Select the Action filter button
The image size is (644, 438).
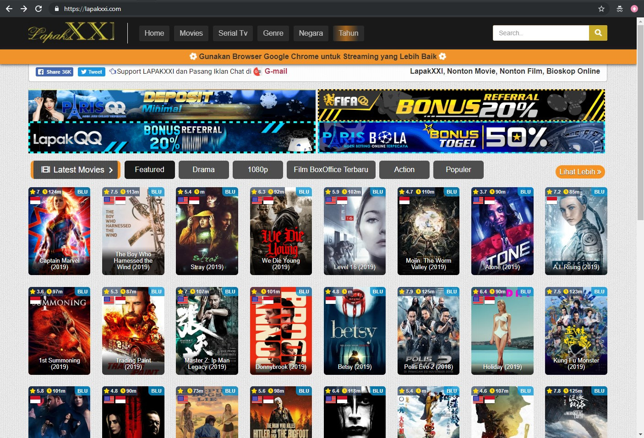point(404,169)
